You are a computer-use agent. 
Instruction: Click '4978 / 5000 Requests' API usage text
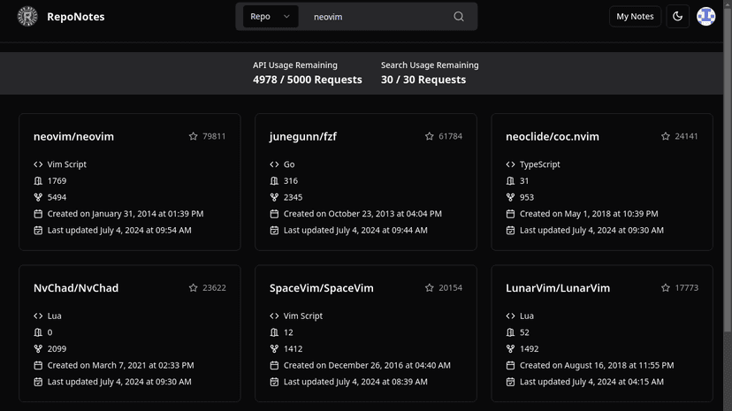tap(308, 80)
